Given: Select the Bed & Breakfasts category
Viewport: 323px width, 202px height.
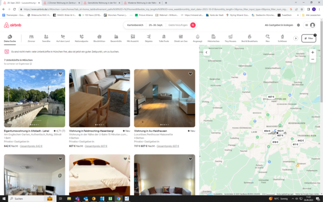Looking at the screenshot, I should click(x=249, y=39).
